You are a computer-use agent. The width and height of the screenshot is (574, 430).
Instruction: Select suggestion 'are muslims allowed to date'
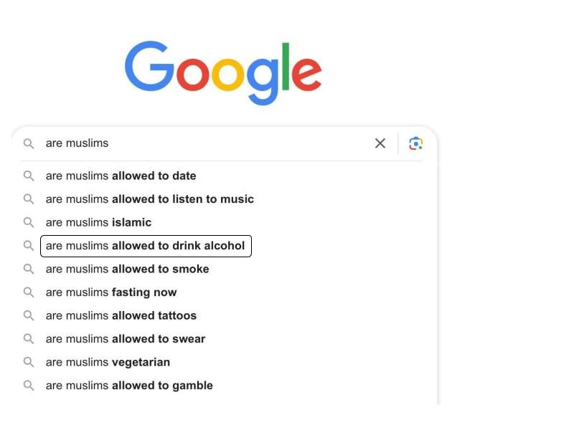pyautogui.click(x=121, y=176)
